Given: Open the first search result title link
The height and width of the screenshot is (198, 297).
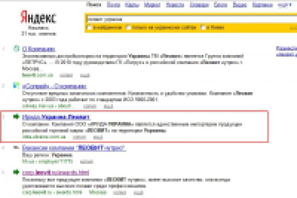Looking at the screenshot, I should point(39,49).
